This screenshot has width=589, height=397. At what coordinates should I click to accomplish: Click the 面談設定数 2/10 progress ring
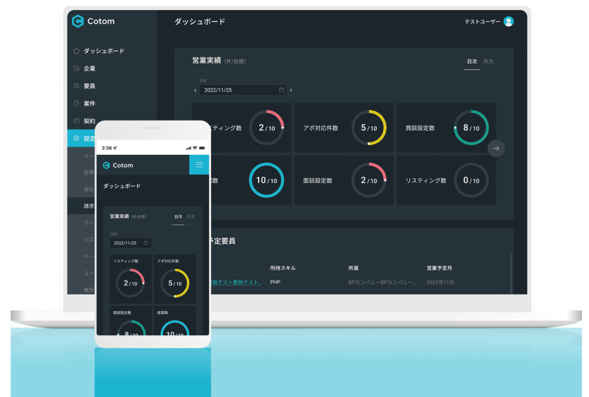(369, 180)
